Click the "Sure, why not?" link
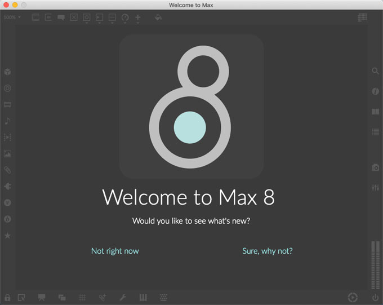Viewport: 383px width, 305px height. coord(268,251)
